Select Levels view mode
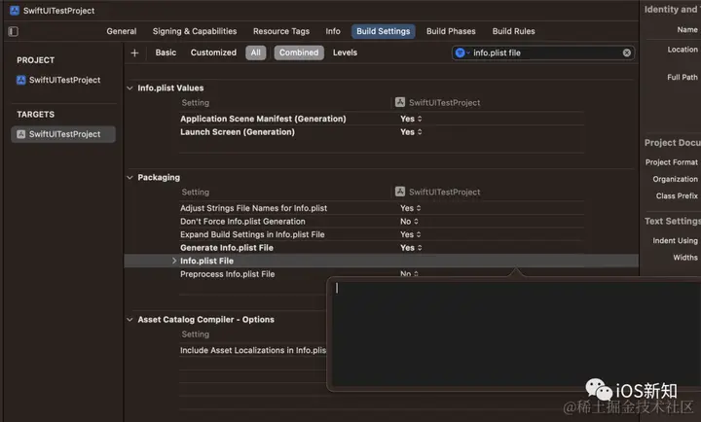 point(345,53)
